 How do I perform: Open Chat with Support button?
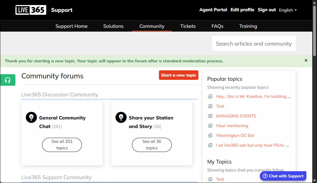pyautogui.click(x=283, y=176)
